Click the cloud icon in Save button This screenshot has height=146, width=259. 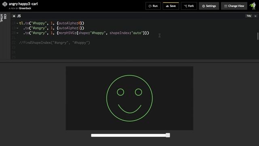coord(167,6)
